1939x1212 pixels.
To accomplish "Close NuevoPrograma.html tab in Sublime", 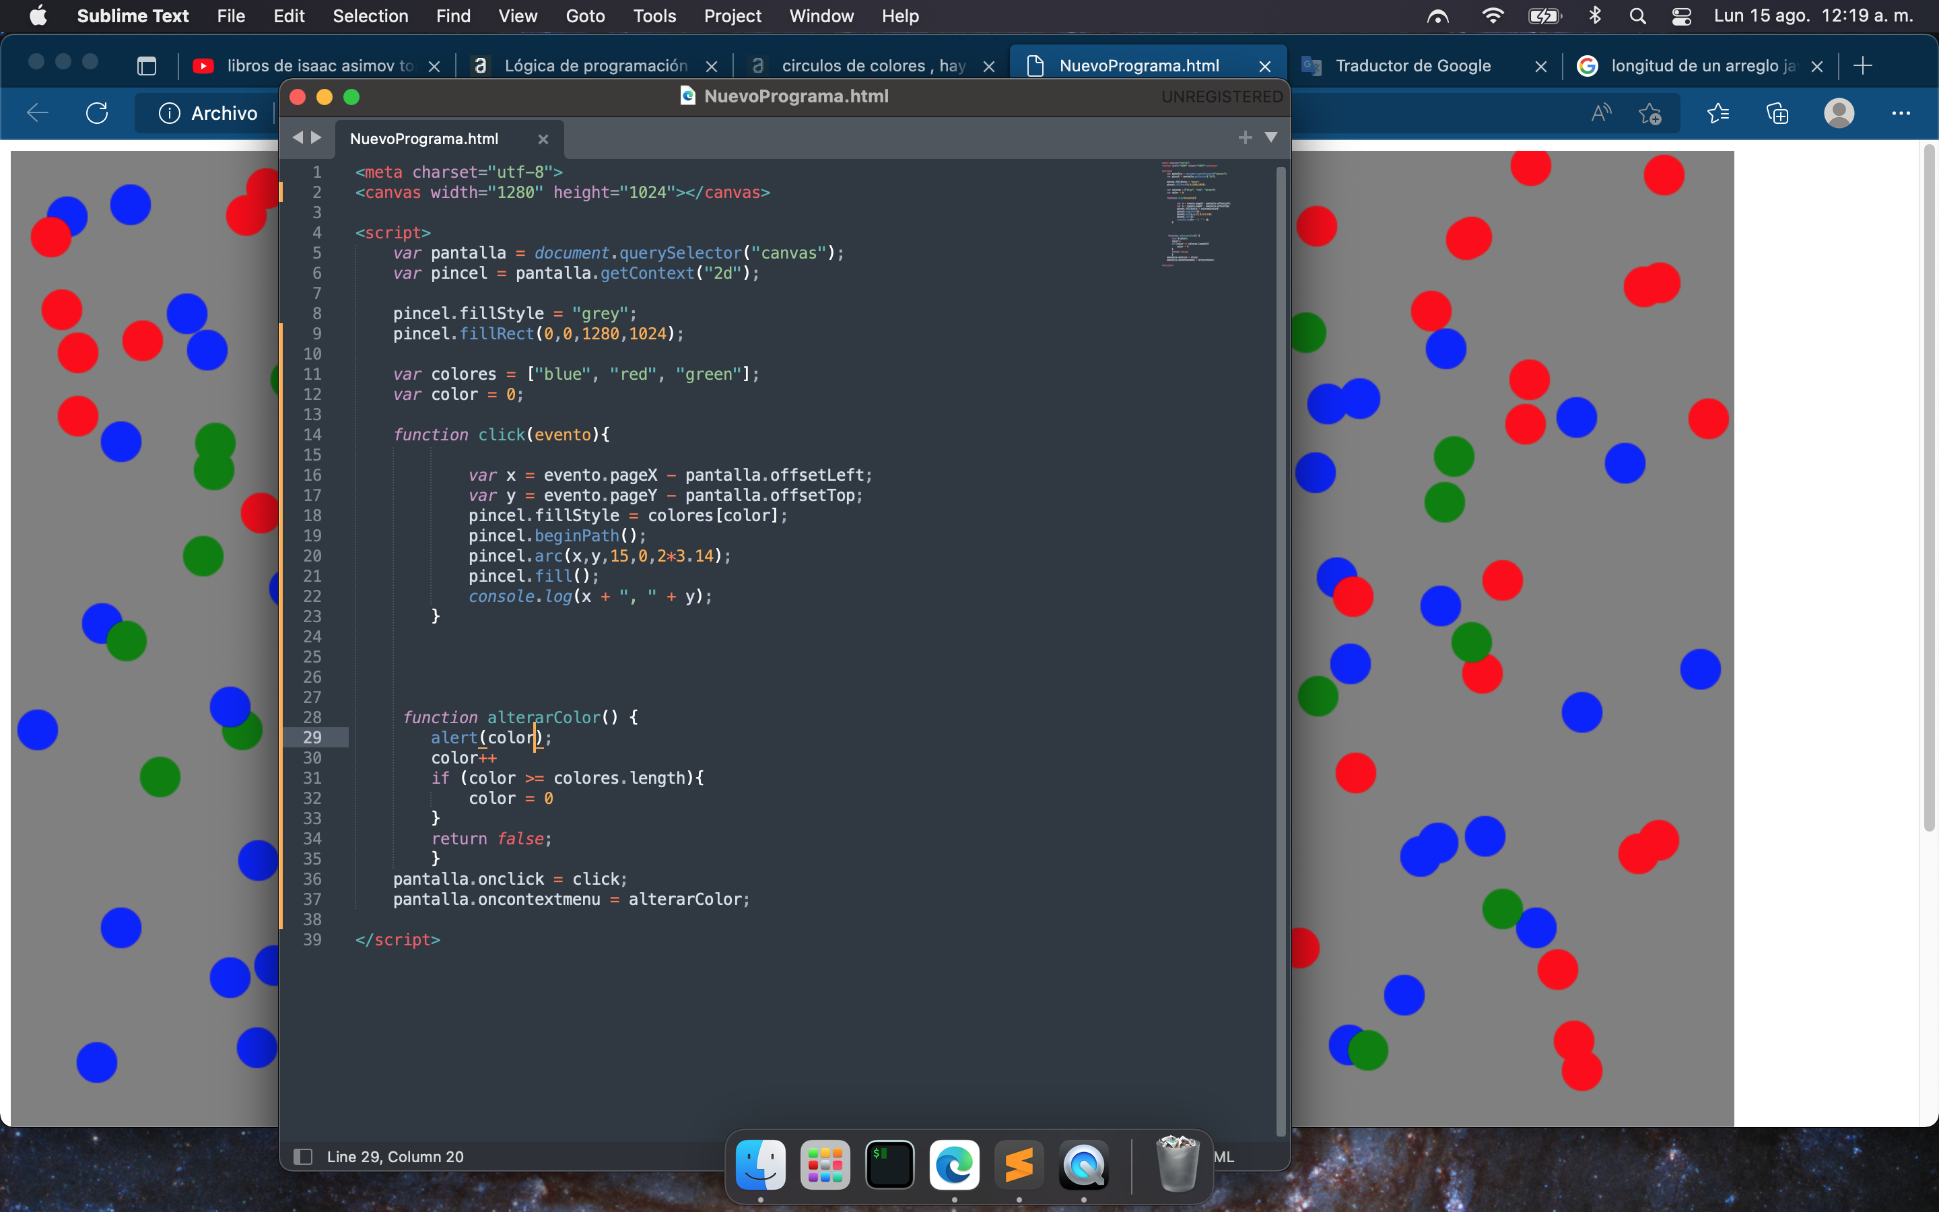I will pos(543,139).
